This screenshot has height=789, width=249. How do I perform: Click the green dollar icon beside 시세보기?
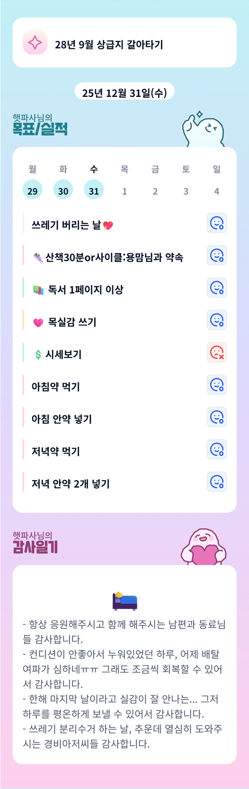point(38,355)
